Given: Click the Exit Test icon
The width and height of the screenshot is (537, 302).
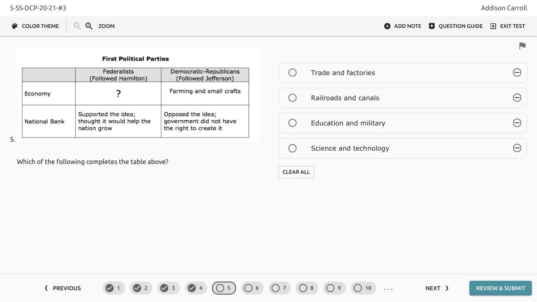Looking at the screenshot, I should click(493, 26).
